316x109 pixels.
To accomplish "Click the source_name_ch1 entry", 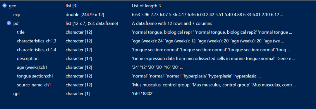I will click(34, 85).
